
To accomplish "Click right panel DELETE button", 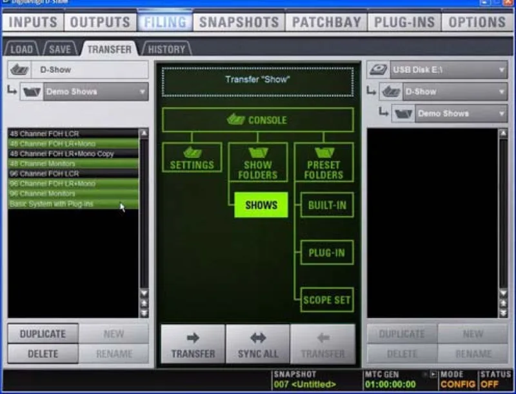I will [402, 354].
